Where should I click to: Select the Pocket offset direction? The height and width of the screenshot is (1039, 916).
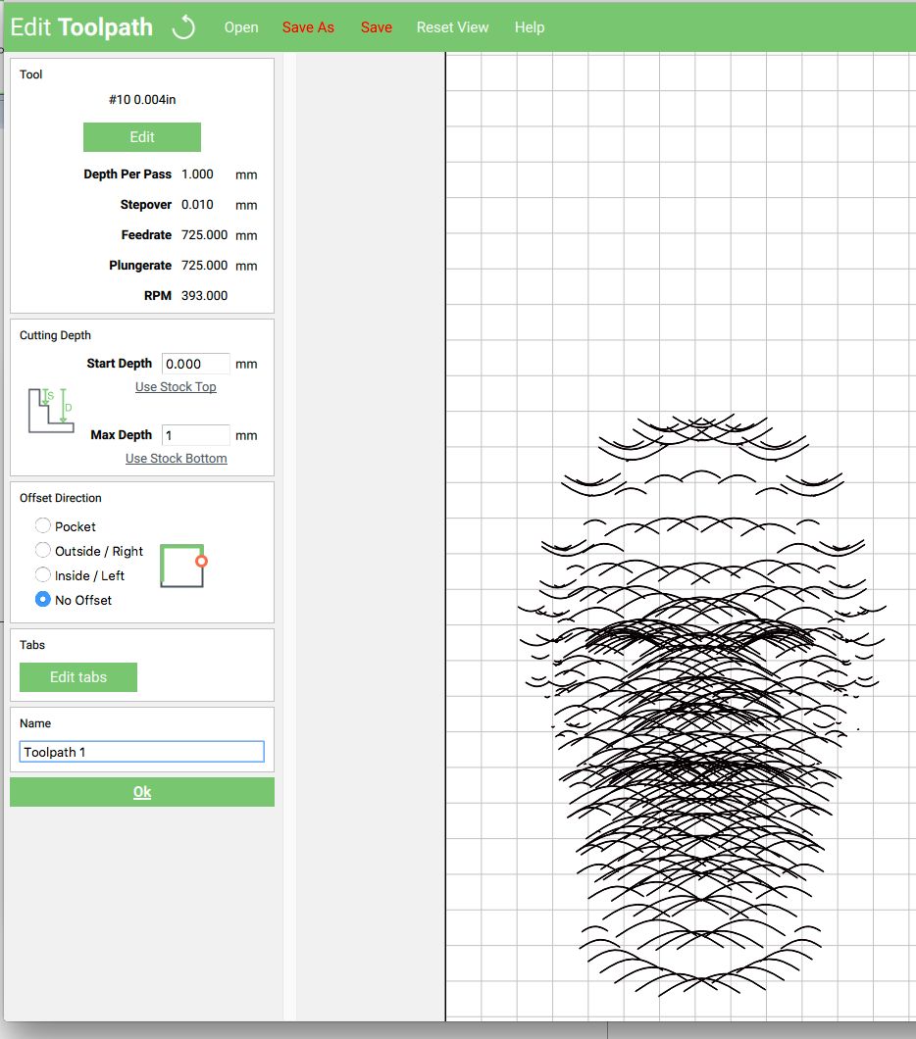42,525
